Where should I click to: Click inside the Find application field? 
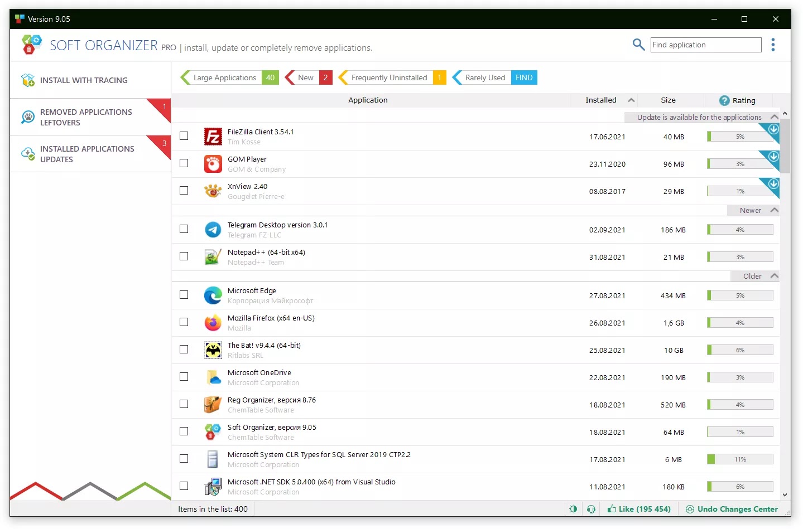point(705,45)
